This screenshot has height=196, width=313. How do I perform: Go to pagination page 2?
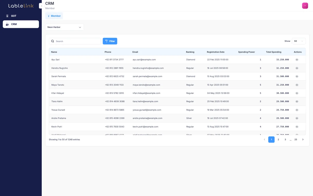(x=278, y=140)
